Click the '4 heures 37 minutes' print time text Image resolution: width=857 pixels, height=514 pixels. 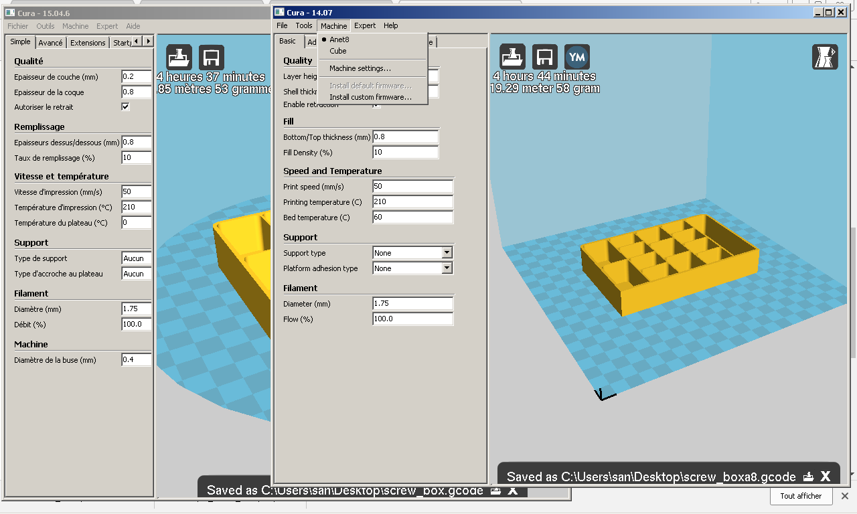tap(211, 77)
